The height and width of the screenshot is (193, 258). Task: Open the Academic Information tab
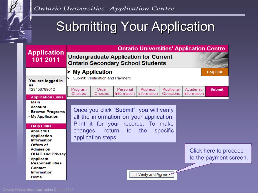click(x=194, y=91)
